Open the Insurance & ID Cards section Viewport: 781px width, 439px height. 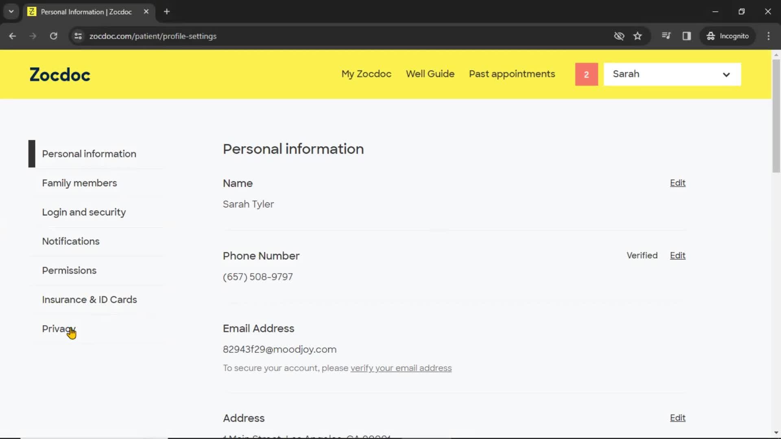tap(89, 299)
